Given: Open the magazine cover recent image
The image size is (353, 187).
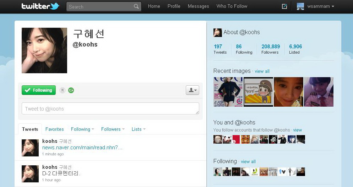Looking at the screenshot, I should tap(228, 92).
